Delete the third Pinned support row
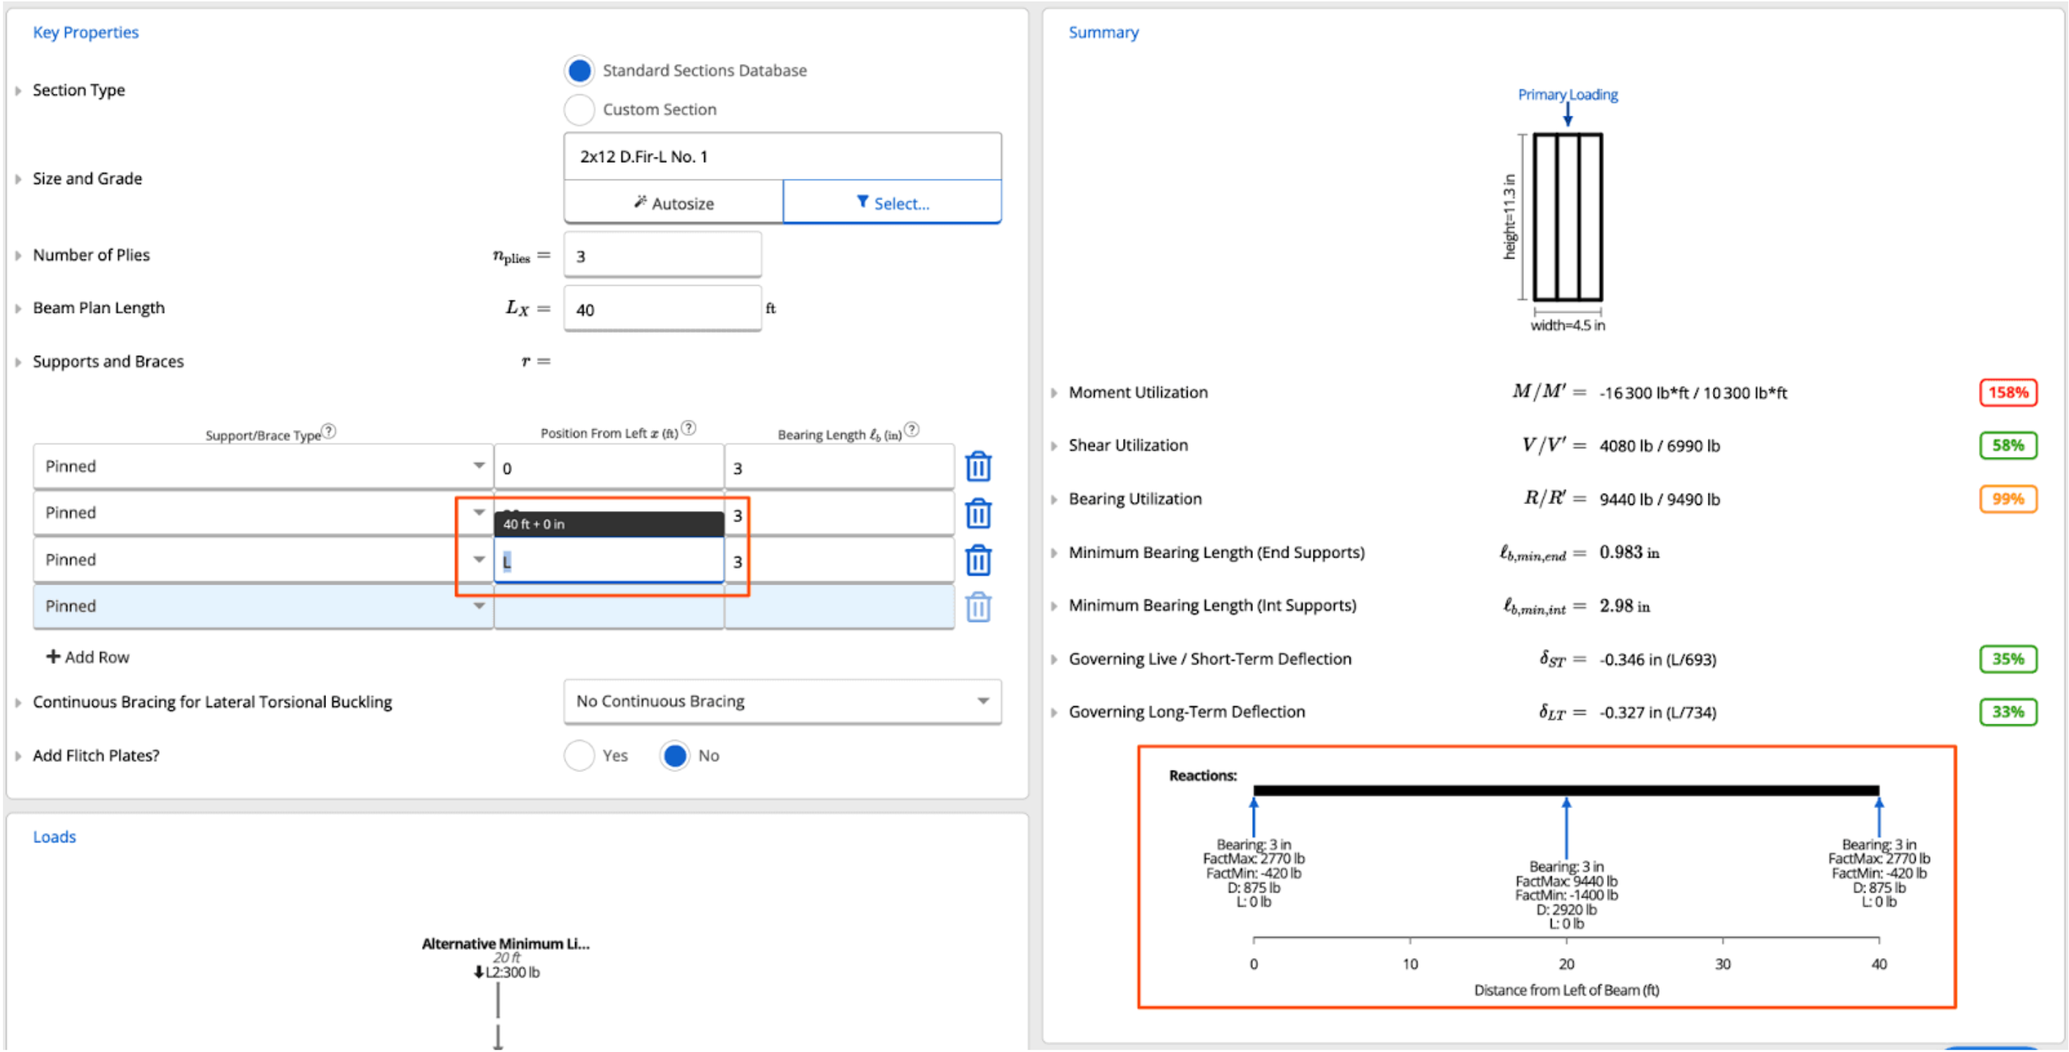This screenshot has width=2069, height=1052. tap(977, 560)
